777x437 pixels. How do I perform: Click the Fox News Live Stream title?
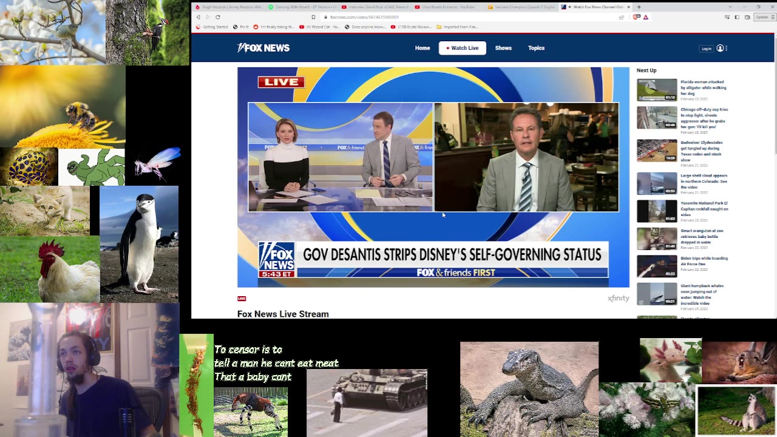tap(283, 314)
